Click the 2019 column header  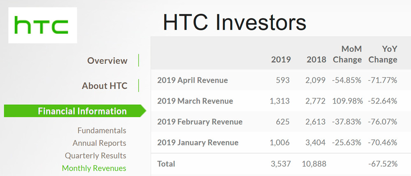pos(281,60)
